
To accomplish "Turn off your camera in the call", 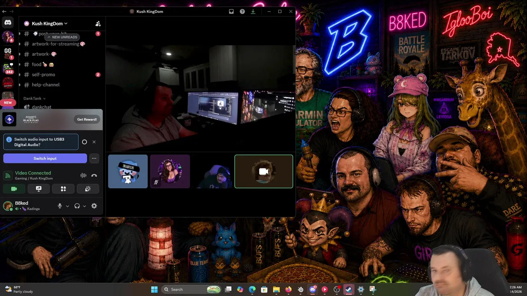I will tap(14, 189).
